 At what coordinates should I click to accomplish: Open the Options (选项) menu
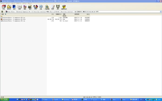(24, 4)
